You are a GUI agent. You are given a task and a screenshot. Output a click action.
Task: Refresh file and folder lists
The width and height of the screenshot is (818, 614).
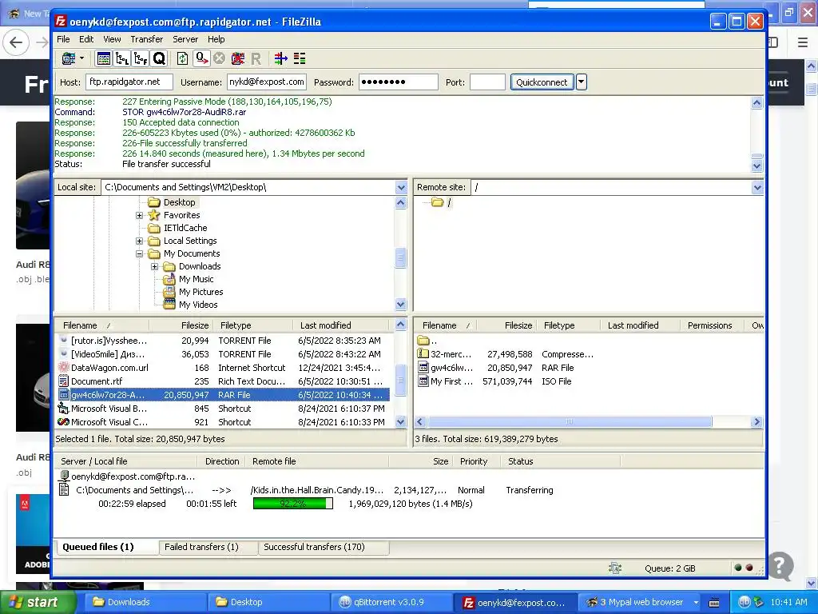click(182, 58)
